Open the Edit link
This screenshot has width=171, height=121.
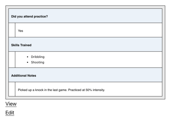pos(10,113)
